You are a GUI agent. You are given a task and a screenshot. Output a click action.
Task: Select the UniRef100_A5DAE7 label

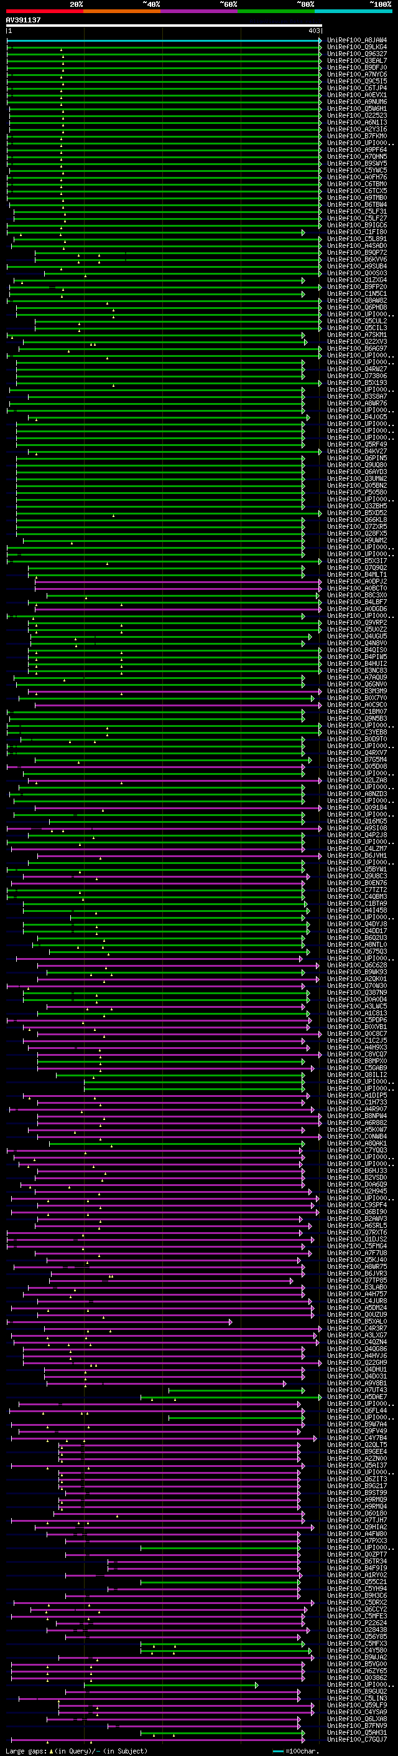(x=357, y=1397)
